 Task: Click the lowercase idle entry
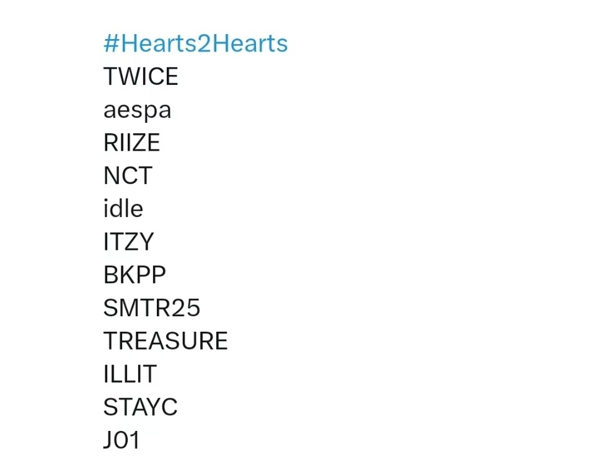click(x=123, y=208)
